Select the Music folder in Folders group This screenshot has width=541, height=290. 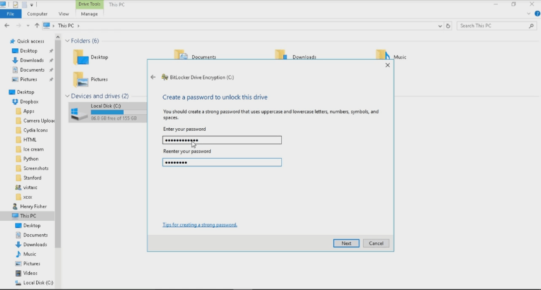[391, 55]
